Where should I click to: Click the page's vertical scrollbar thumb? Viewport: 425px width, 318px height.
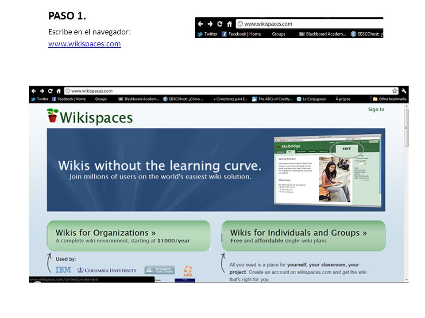coord(406,128)
